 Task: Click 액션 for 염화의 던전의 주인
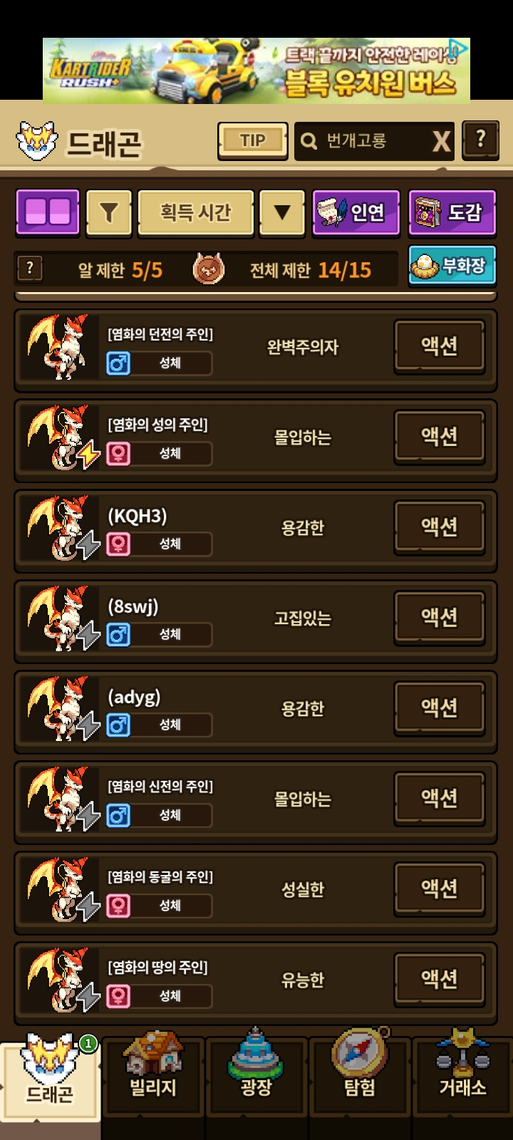coord(440,346)
